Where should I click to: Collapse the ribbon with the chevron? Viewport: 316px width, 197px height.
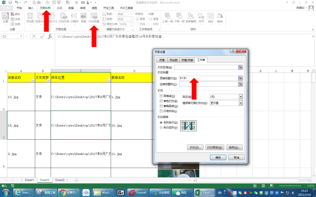pyautogui.click(x=312, y=29)
